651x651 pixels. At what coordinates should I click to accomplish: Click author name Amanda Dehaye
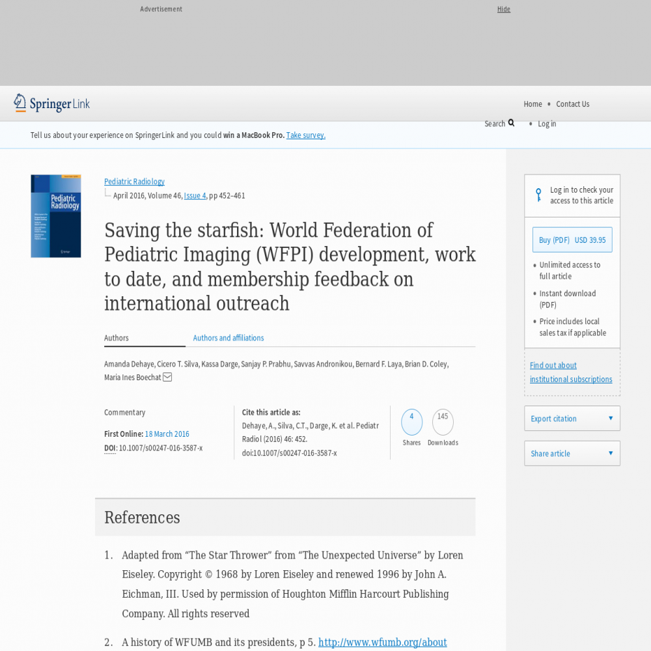(129, 364)
